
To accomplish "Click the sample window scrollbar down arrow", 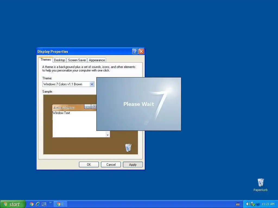I will click(x=108, y=135).
